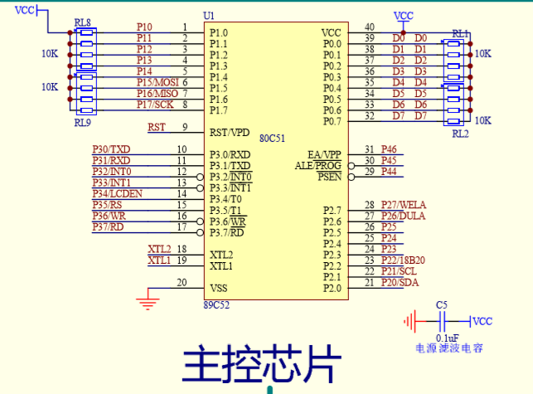
Task: Click the PSEN pin name inside the chip
Action: (329, 177)
